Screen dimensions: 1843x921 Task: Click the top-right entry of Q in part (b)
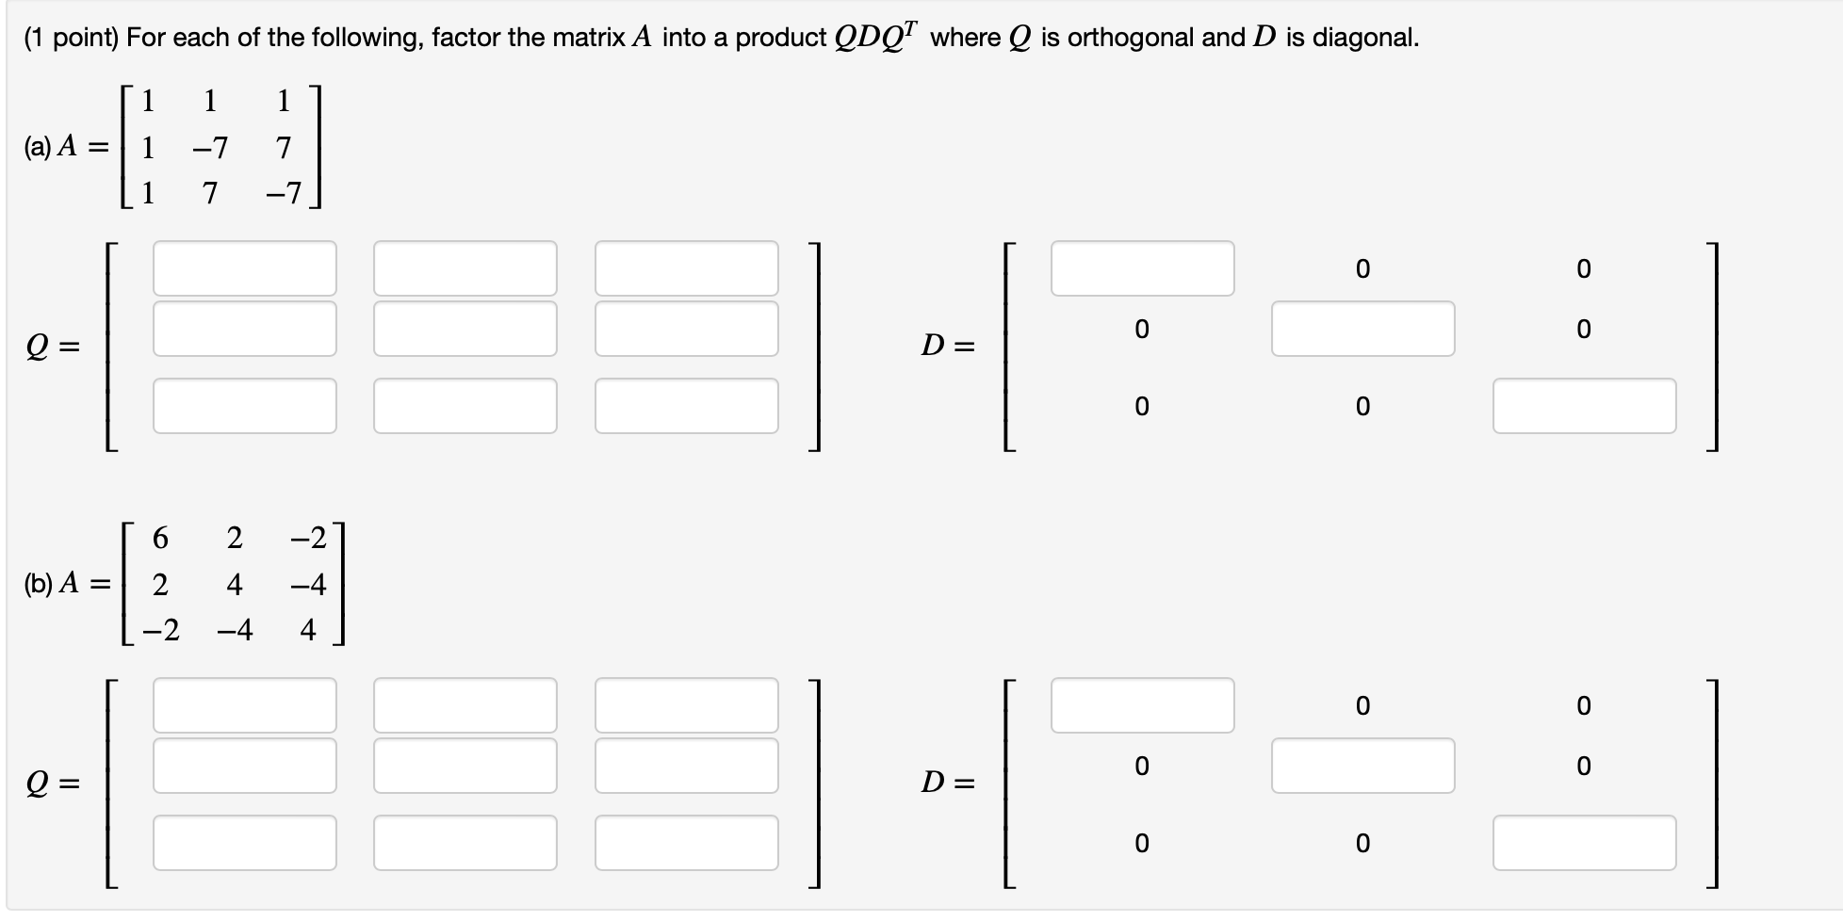click(686, 704)
